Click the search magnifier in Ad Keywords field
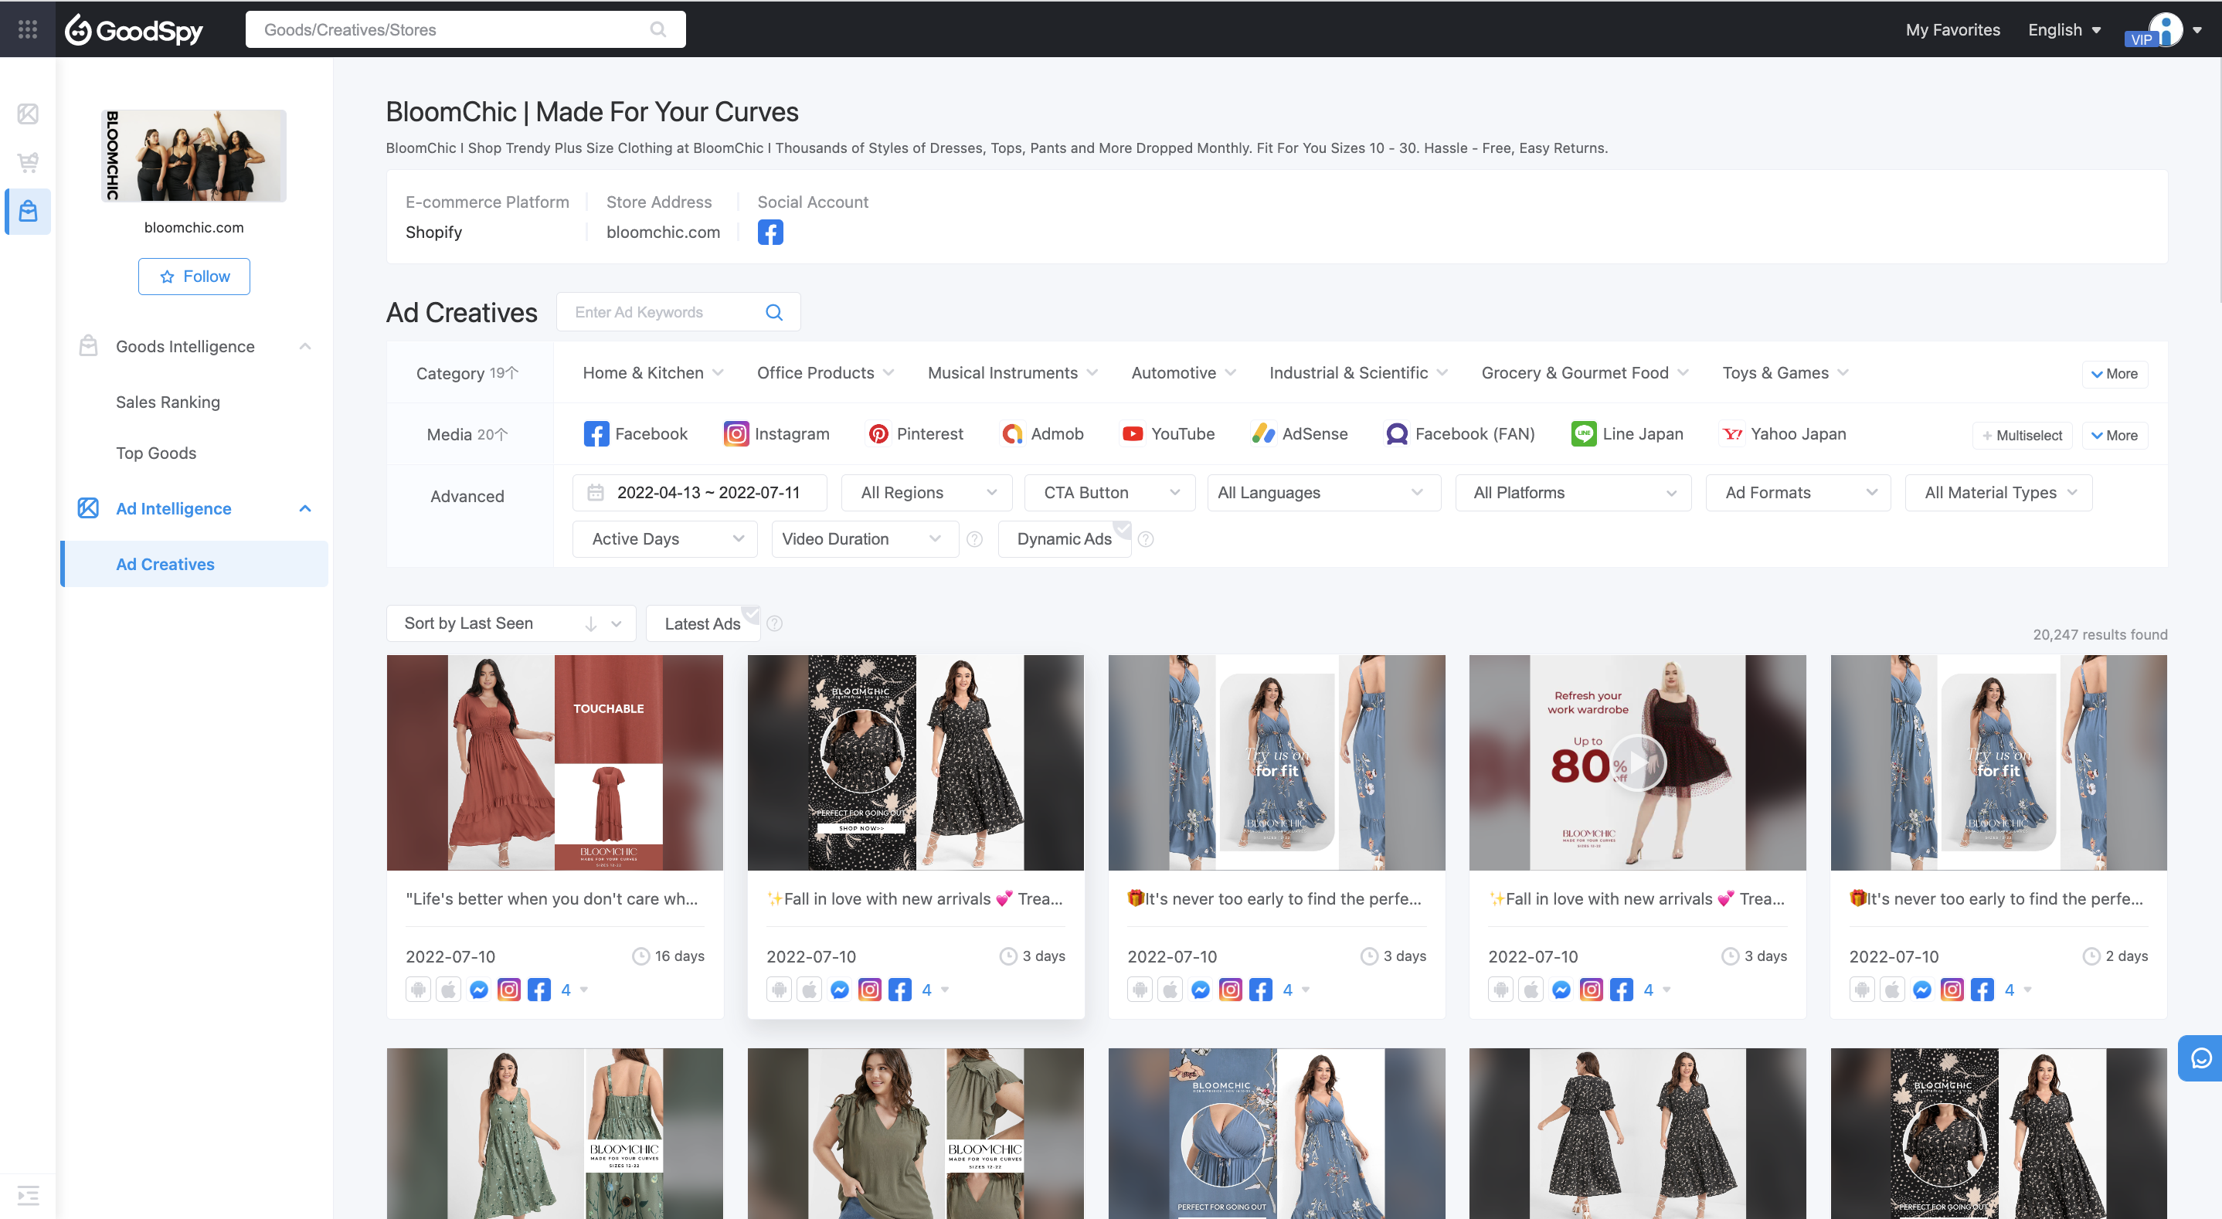 click(x=776, y=312)
